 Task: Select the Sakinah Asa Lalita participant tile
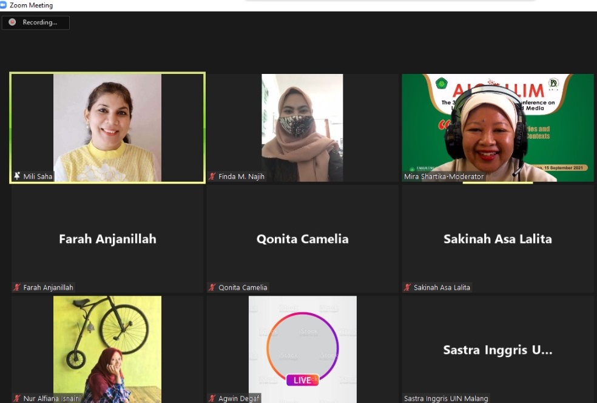(497, 239)
